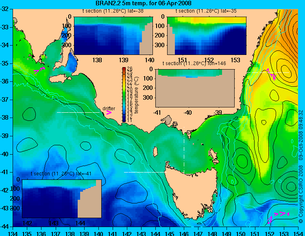Click main map longitude axis label "154"
Viewport: 305px width, 236px height.
298,233
